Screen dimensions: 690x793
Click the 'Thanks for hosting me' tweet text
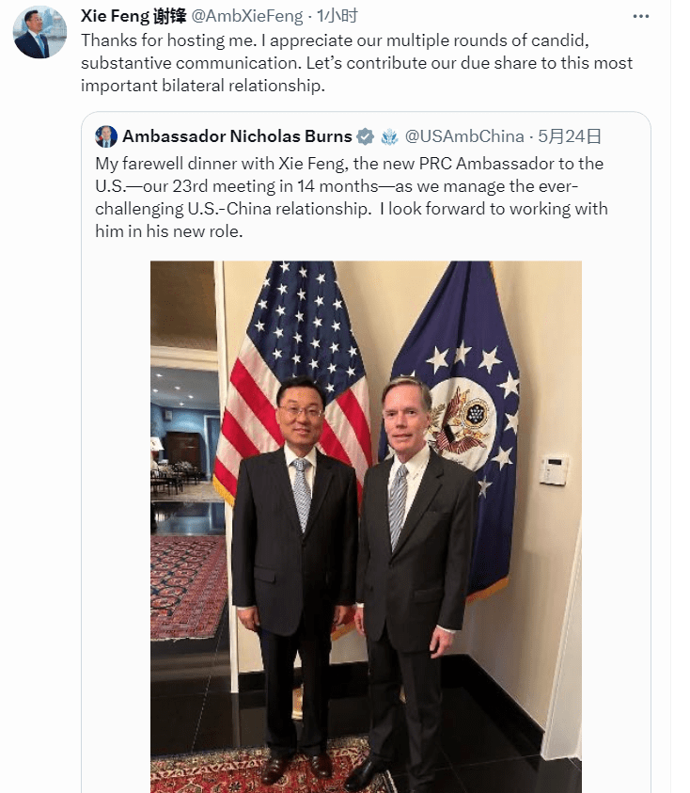356,63
